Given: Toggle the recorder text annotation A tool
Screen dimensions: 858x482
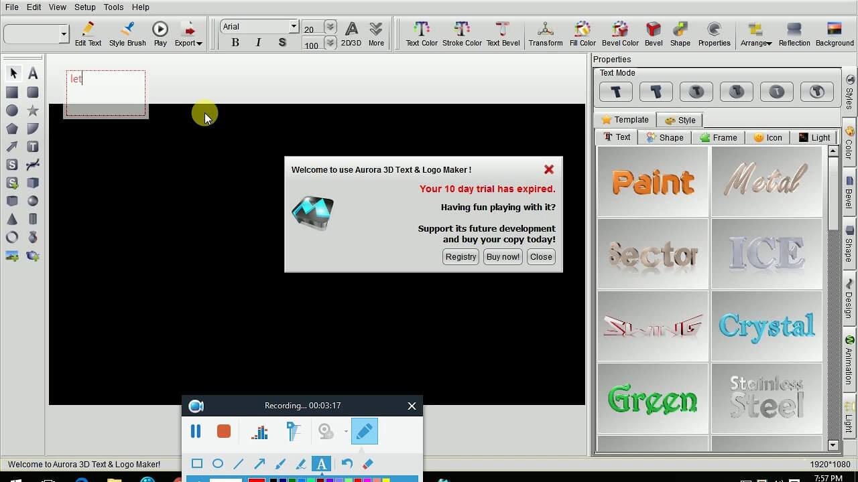Looking at the screenshot, I should (321, 463).
